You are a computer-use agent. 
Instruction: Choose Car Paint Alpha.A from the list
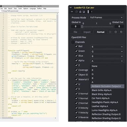(107, 98)
